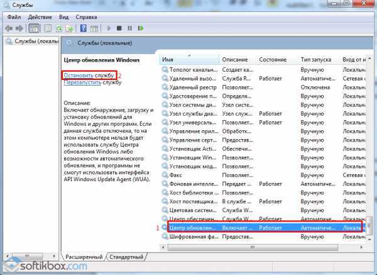Click the services list scroll-down arrow

370,239
